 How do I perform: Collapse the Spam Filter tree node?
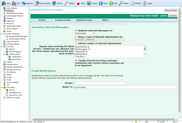click(2, 87)
